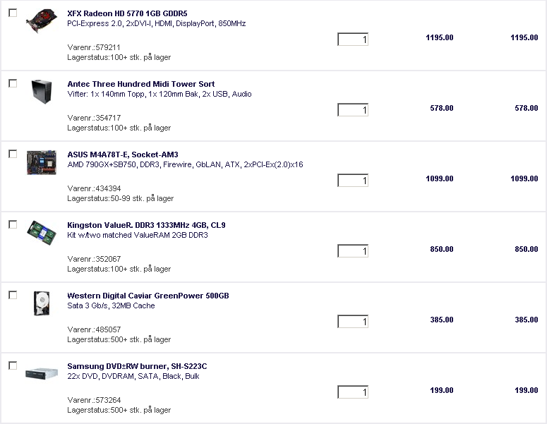547x424 pixels.
Task: Click the Samsung DVD burner image
Action: [41, 372]
